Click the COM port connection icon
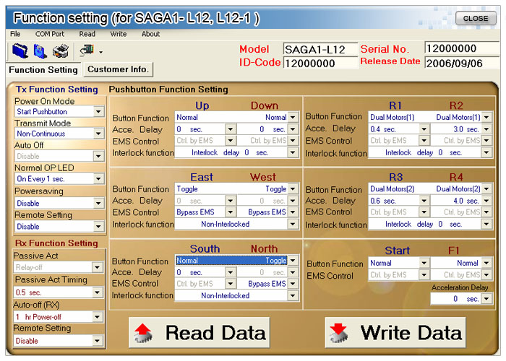Viewport: 506px width, 361px height. tap(86, 51)
